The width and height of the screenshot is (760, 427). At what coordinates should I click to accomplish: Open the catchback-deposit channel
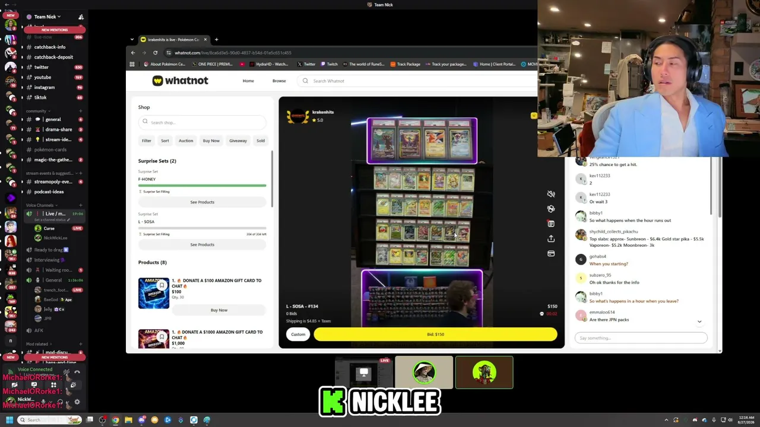click(x=53, y=57)
